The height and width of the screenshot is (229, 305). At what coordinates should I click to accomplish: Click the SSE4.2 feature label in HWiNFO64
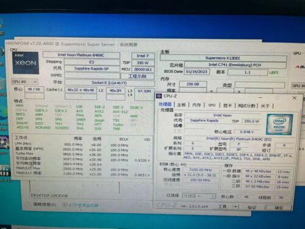pyautogui.click(x=60, y=111)
